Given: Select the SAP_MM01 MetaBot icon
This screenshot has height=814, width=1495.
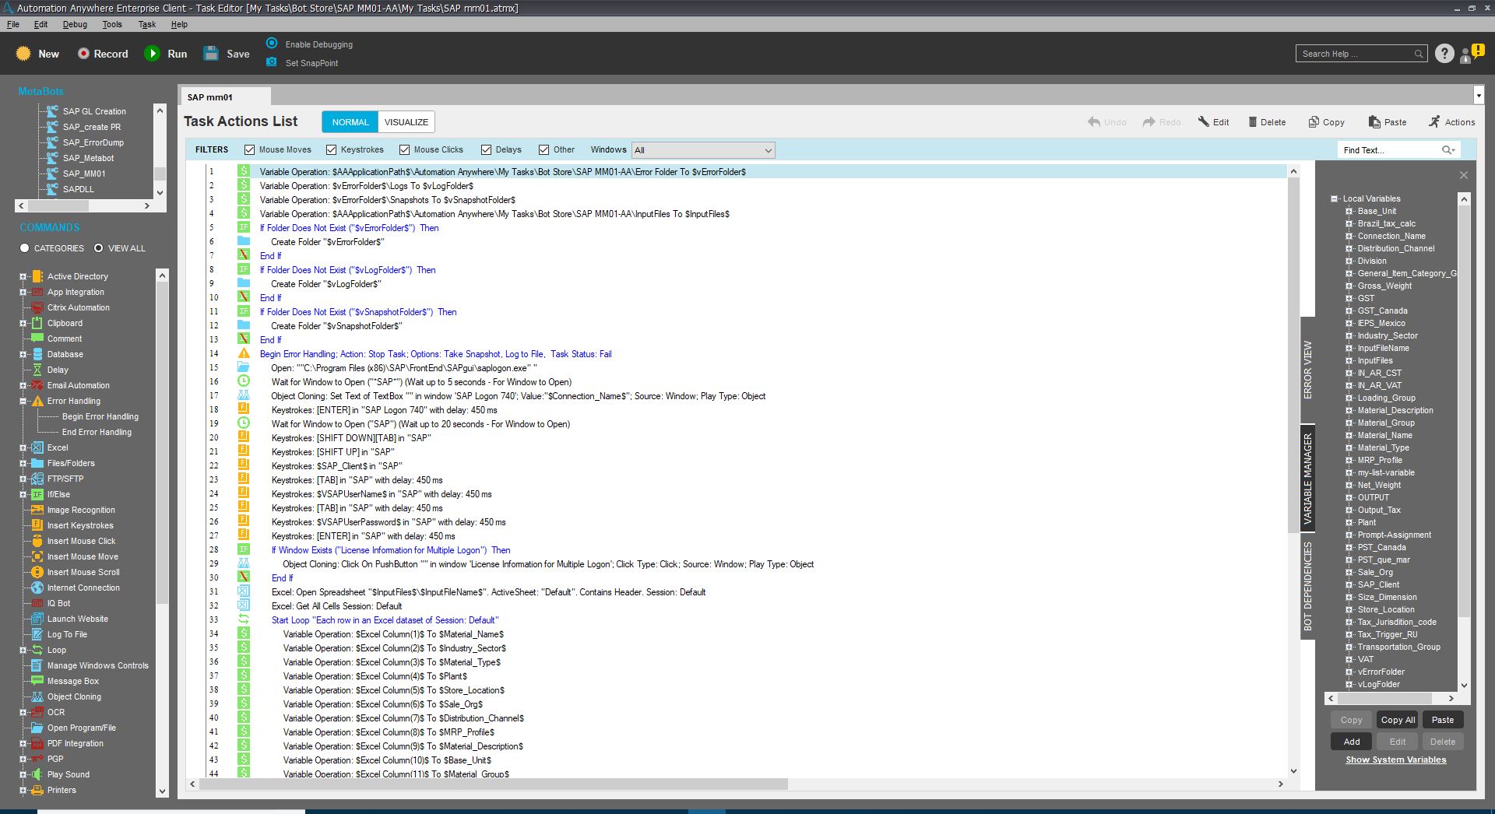Looking at the screenshot, I should tap(52, 174).
